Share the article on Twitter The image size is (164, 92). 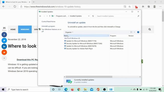coord(4,40)
